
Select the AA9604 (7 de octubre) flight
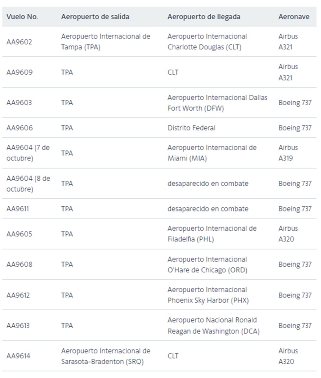coord(28,153)
